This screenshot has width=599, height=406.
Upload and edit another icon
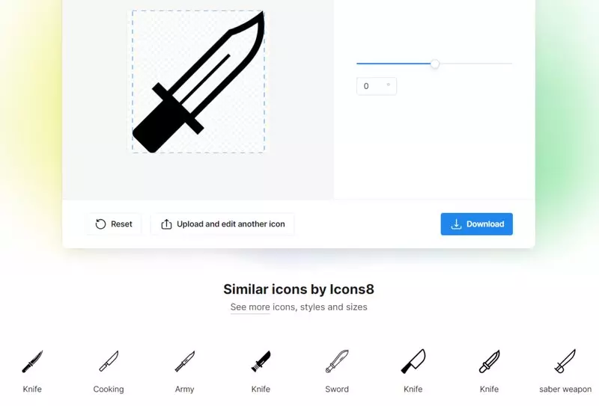tap(222, 224)
